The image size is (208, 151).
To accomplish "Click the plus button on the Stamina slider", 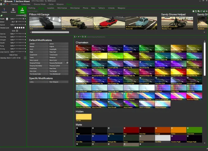I will click(x=25, y=34).
